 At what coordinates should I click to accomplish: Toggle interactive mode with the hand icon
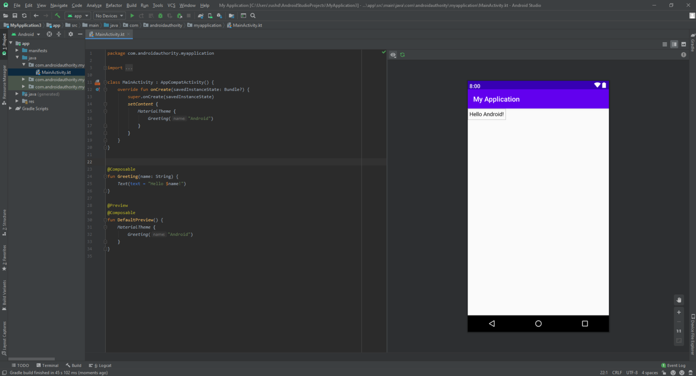click(679, 300)
